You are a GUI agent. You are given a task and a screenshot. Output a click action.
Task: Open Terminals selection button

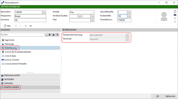[x=128, y=39]
